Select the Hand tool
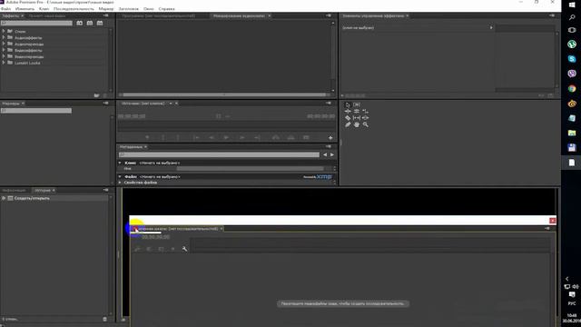 click(x=357, y=125)
